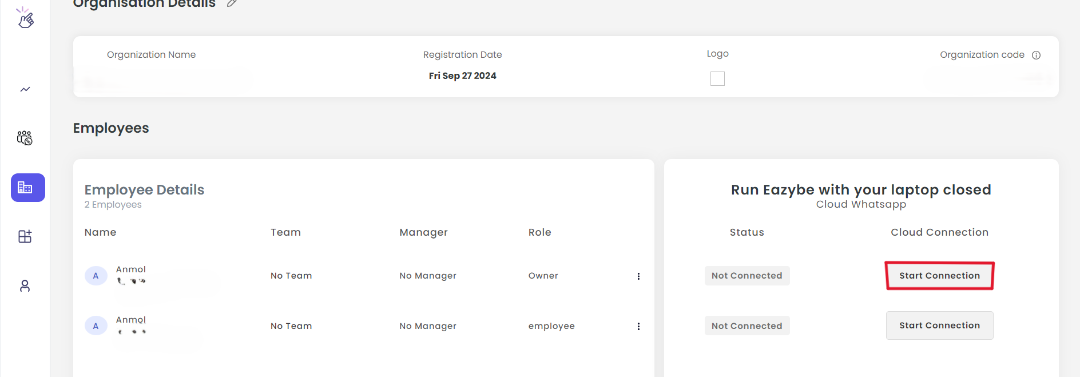The image size is (1080, 377).
Task: Open the add-widgets grid plus icon
Action: click(x=25, y=236)
